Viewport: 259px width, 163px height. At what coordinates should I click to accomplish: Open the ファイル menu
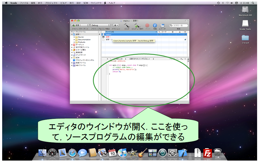(24, 3)
